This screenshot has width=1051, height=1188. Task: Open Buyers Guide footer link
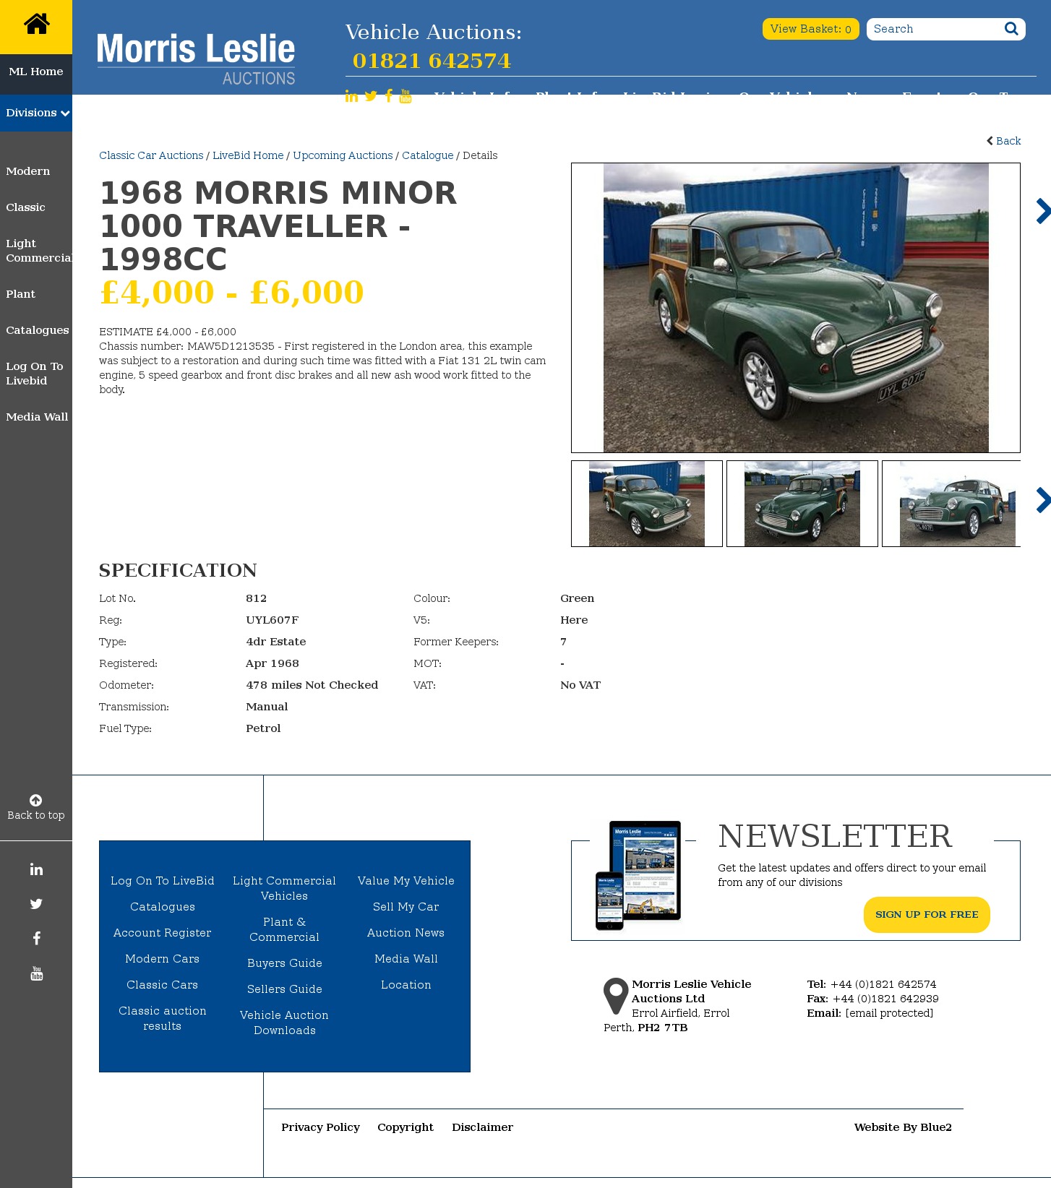(x=285, y=963)
